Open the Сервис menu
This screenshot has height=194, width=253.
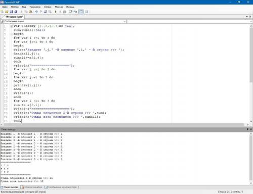point(48,7)
